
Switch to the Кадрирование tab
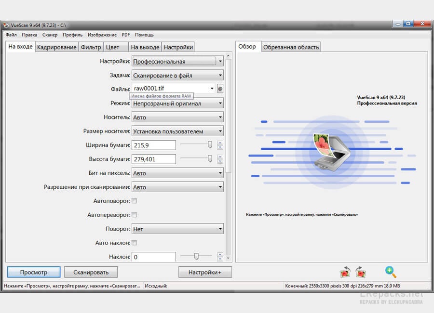pyautogui.click(x=56, y=47)
